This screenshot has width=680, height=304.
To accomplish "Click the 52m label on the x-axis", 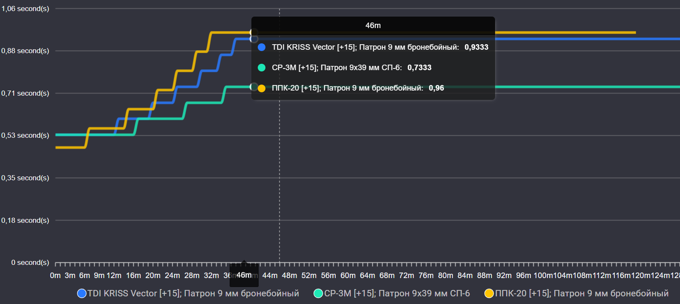I will (309, 276).
